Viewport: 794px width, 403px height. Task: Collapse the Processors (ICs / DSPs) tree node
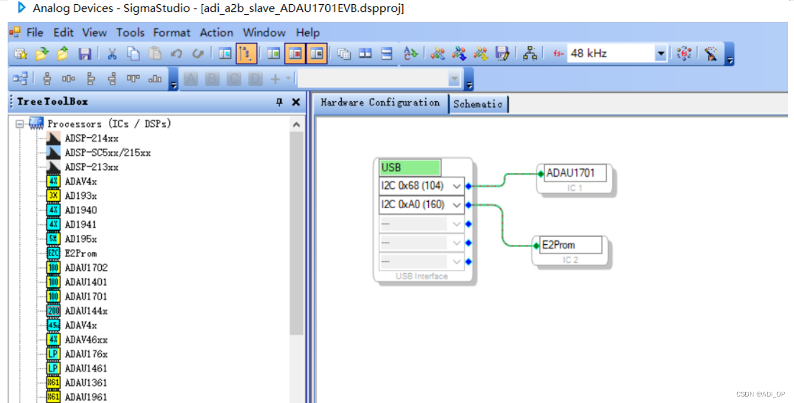(x=19, y=124)
